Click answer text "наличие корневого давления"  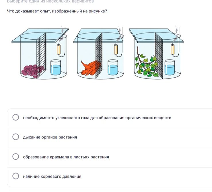tap(52, 177)
